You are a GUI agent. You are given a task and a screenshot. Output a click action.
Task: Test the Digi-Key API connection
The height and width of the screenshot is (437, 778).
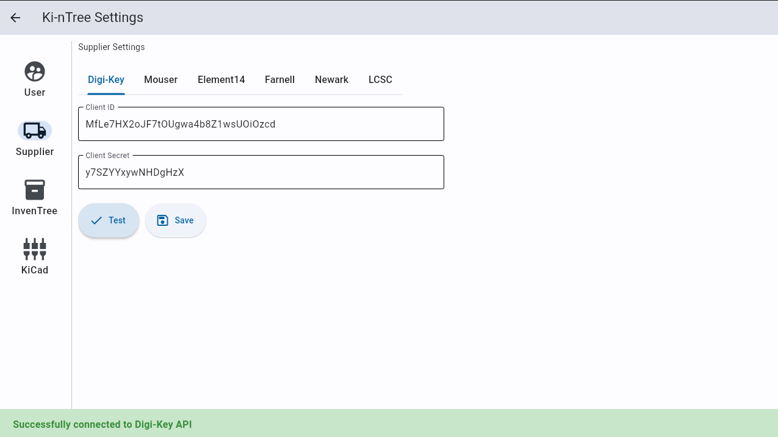click(x=109, y=220)
